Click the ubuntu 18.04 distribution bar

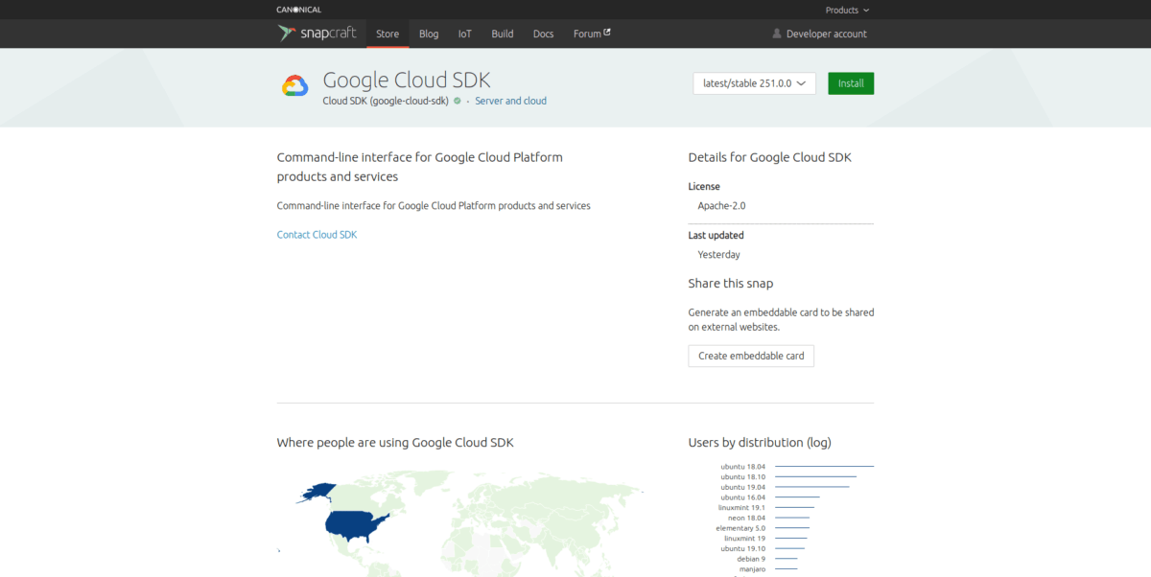[824, 467]
